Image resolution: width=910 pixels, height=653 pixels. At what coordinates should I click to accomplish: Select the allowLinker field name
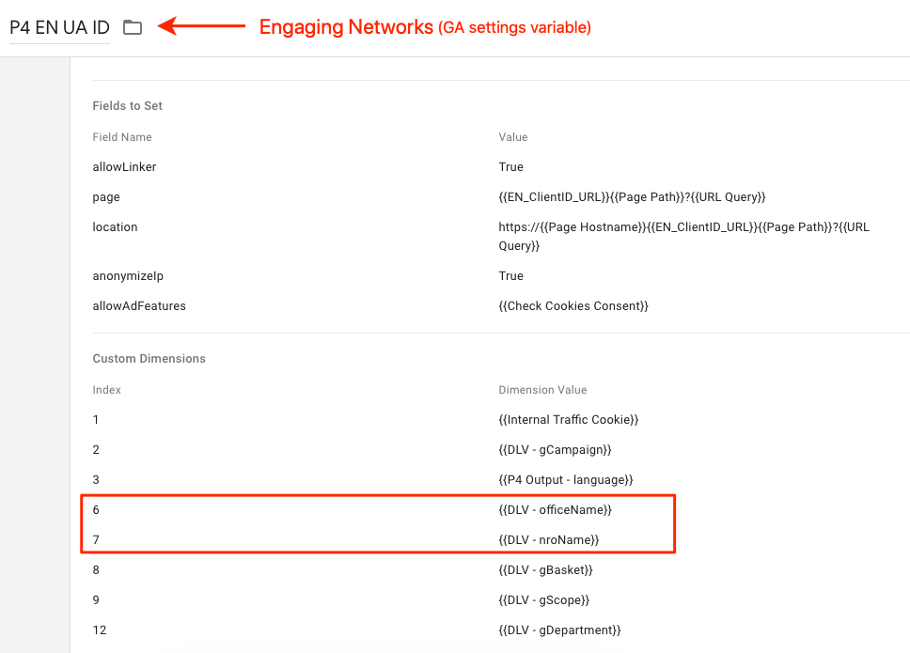tap(124, 167)
